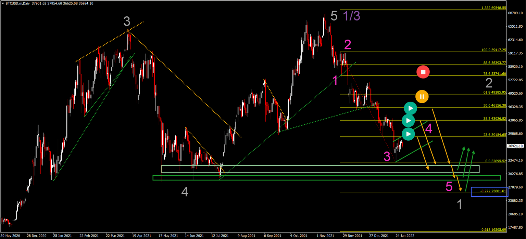
Task: Click the orange pause marker icon
Action: point(422,96)
